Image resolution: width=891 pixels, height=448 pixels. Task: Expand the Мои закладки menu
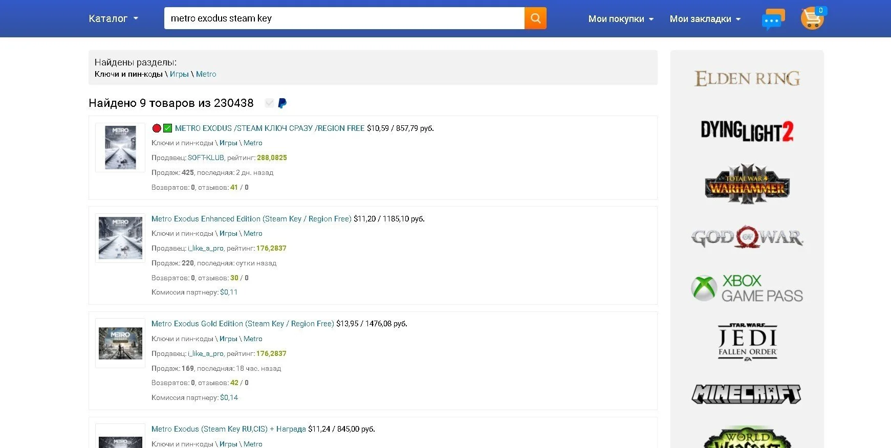click(x=705, y=19)
